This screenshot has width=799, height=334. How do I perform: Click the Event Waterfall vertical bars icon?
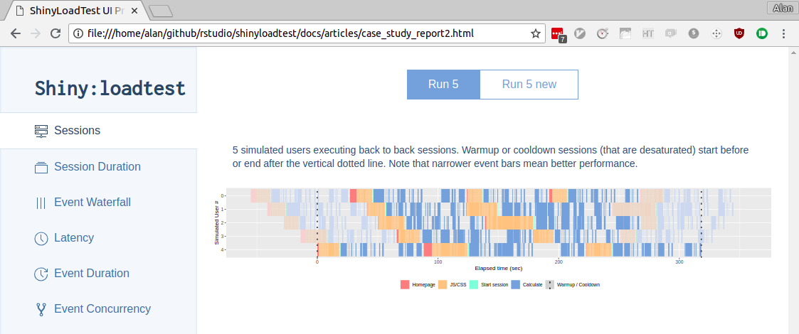[41, 203]
